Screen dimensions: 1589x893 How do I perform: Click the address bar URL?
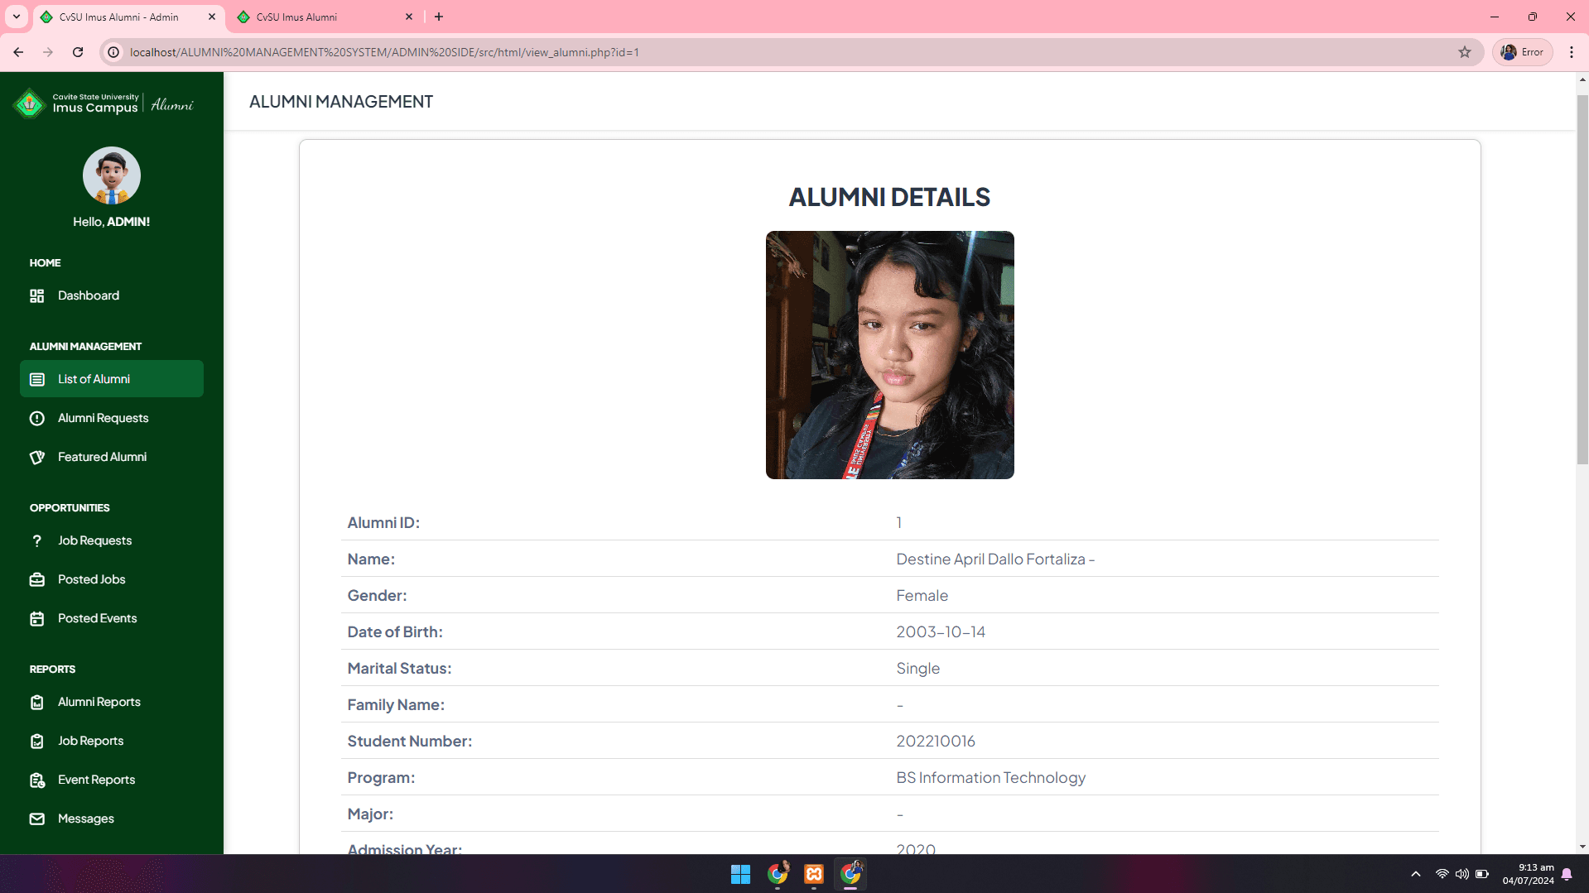tap(384, 52)
